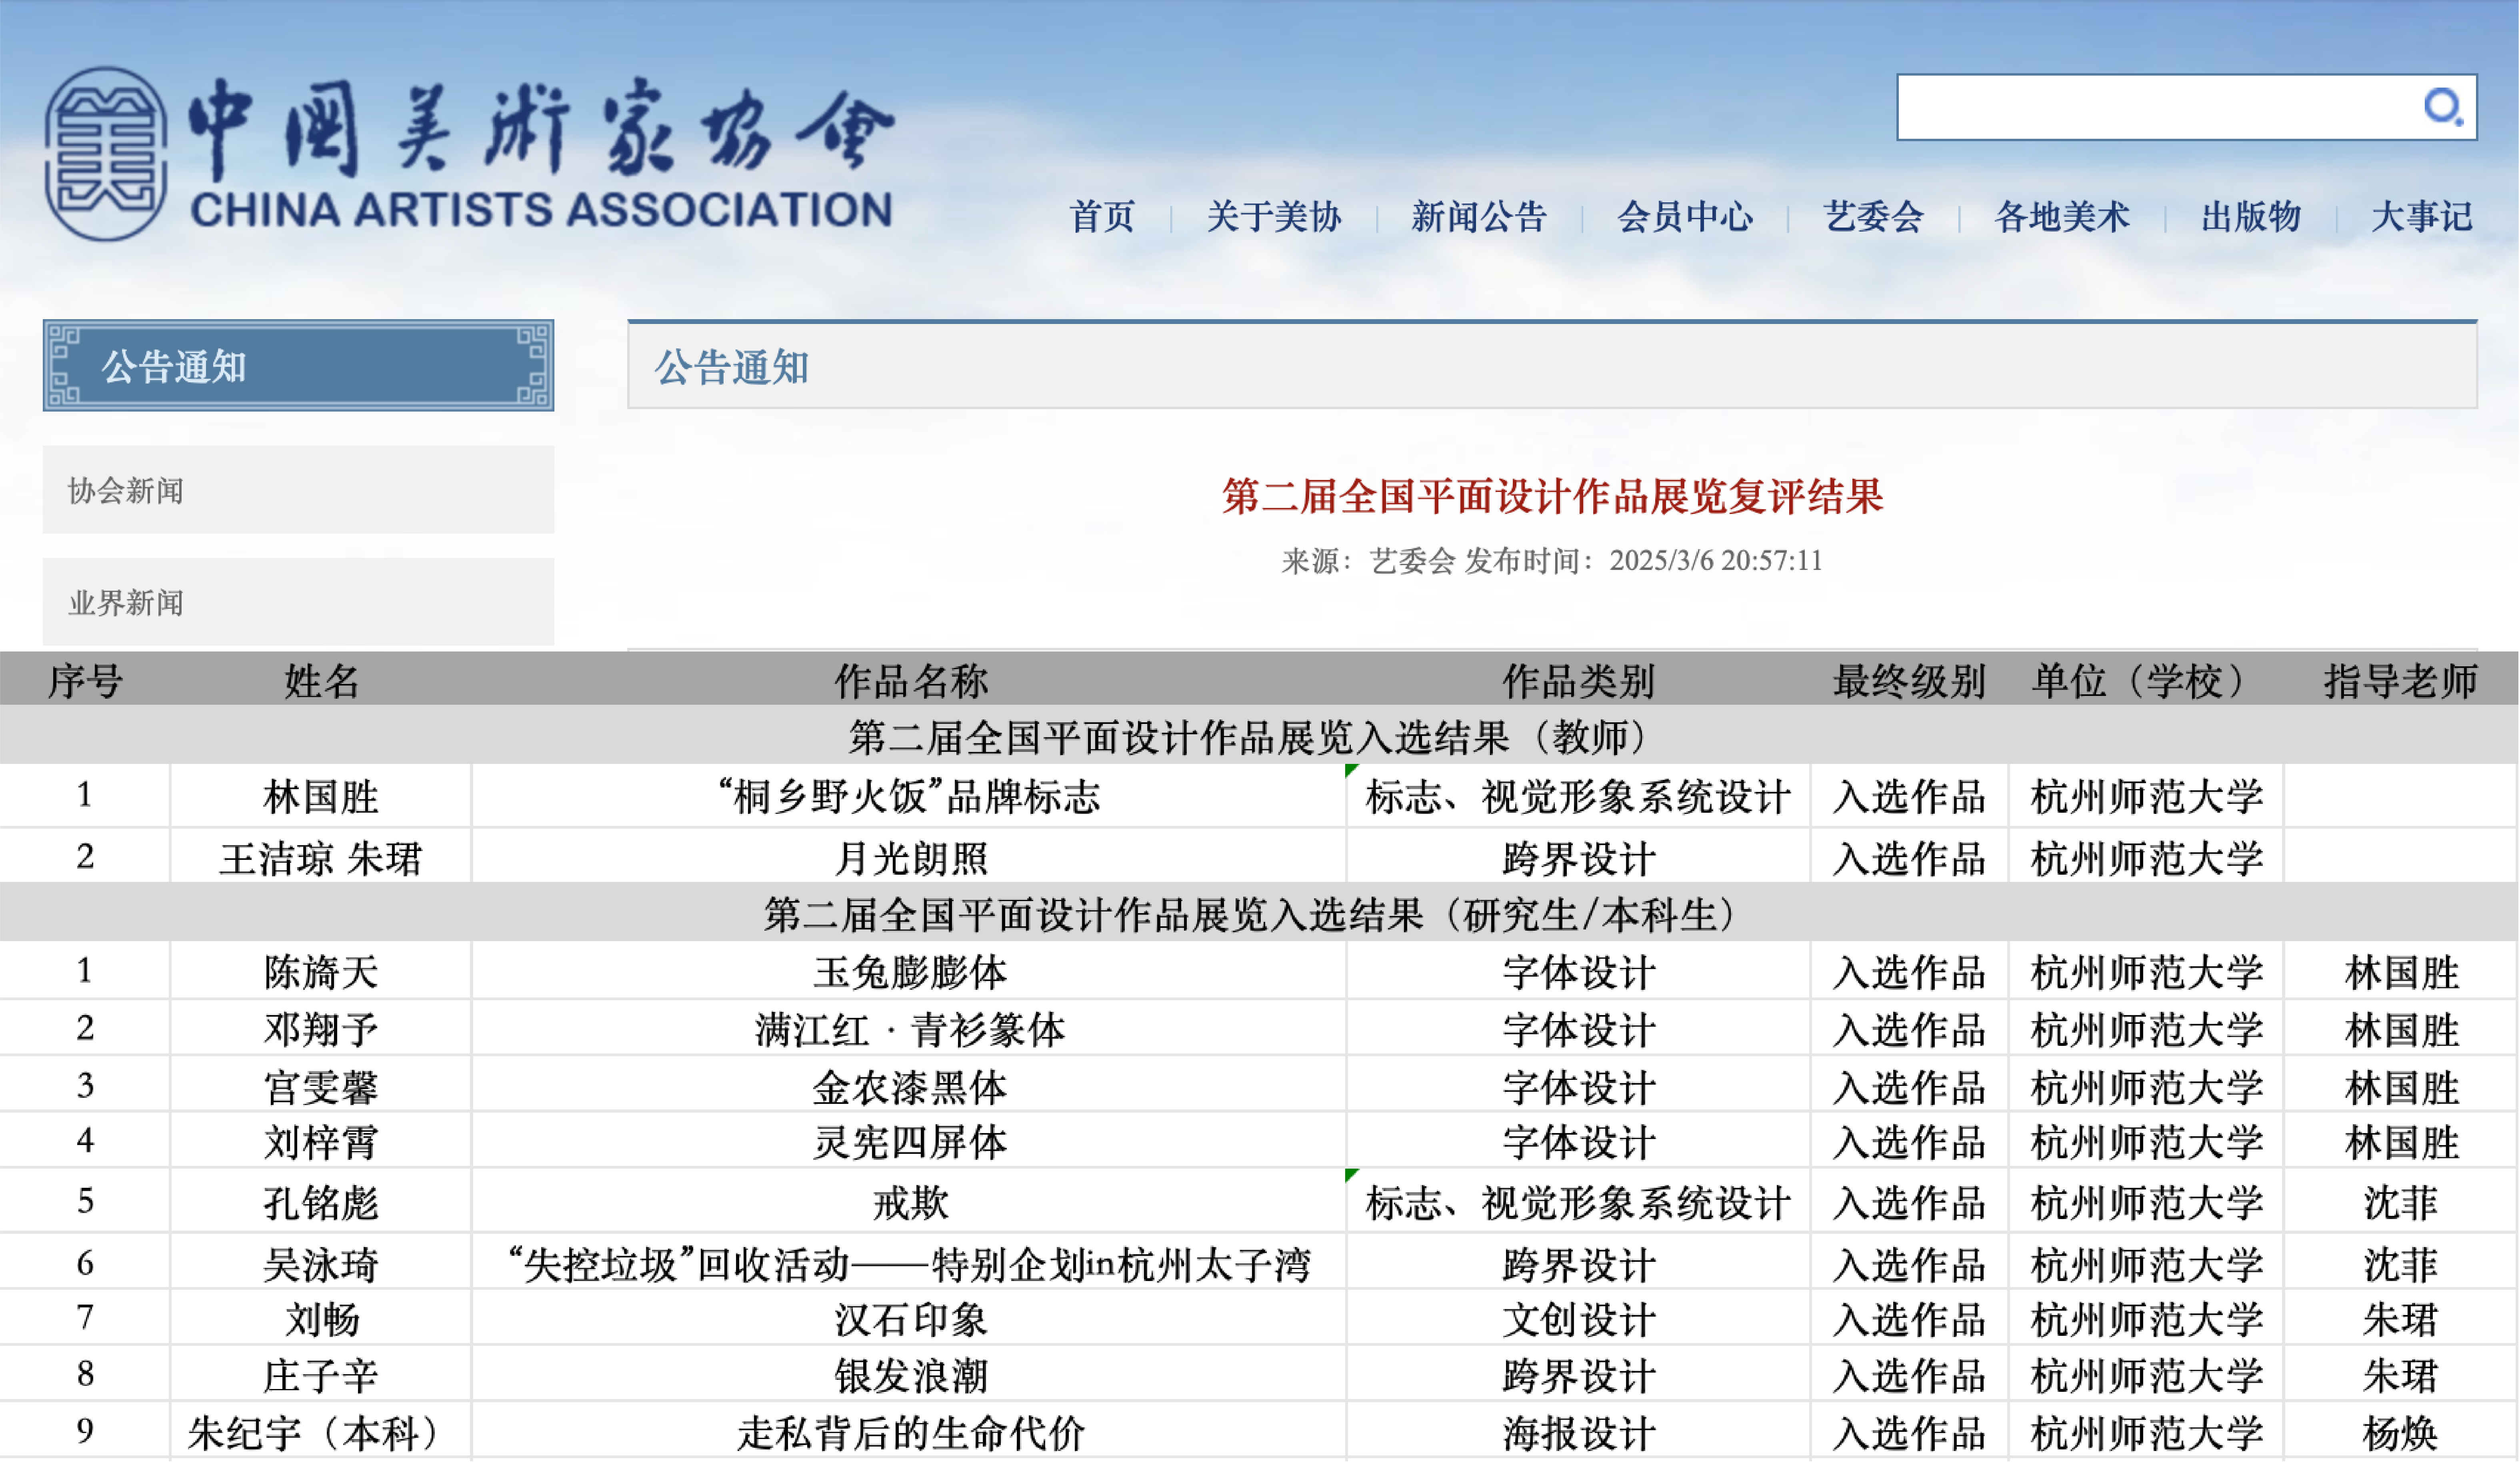This screenshot has height=1463, width=2520.
Task: Open 协会新闻 in the sidebar
Action: pyautogui.click(x=298, y=489)
